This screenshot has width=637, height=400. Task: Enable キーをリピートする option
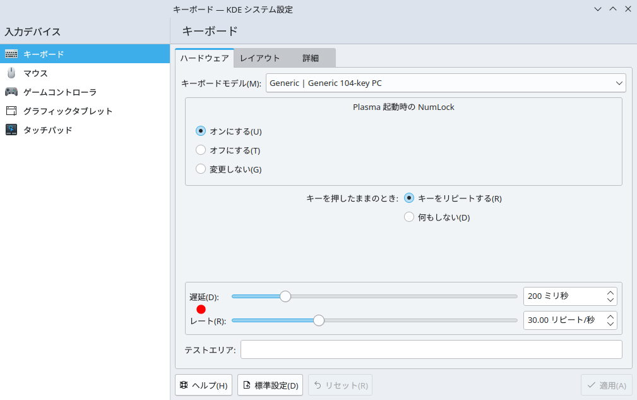[409, 198]
